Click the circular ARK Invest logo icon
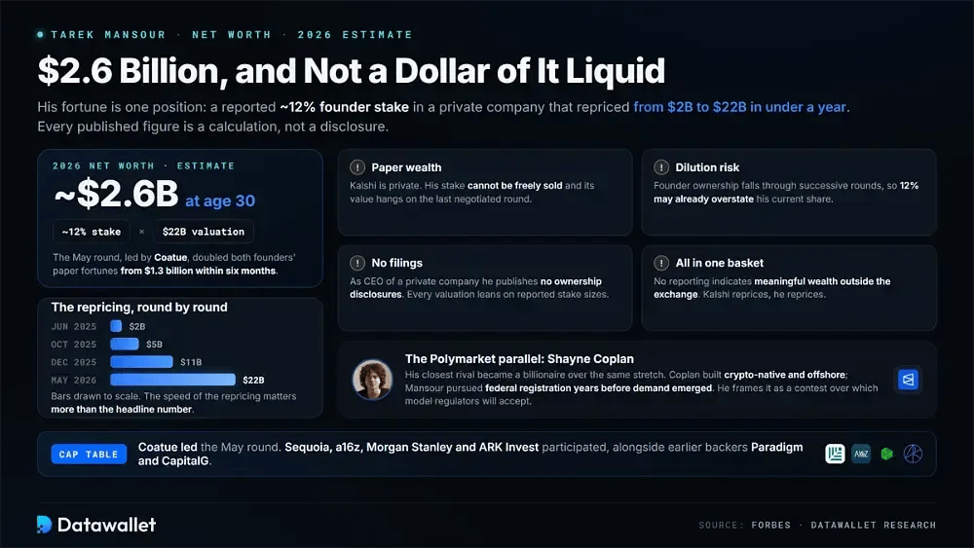The width and height of the screenshot is (974, 548). tap(913, 454)
